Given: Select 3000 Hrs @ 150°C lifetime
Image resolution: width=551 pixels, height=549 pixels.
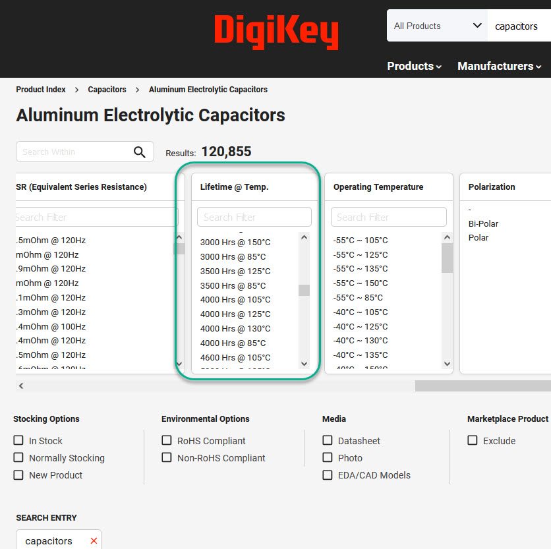Looking at the screenshot, I should click(x=235, y=243).
